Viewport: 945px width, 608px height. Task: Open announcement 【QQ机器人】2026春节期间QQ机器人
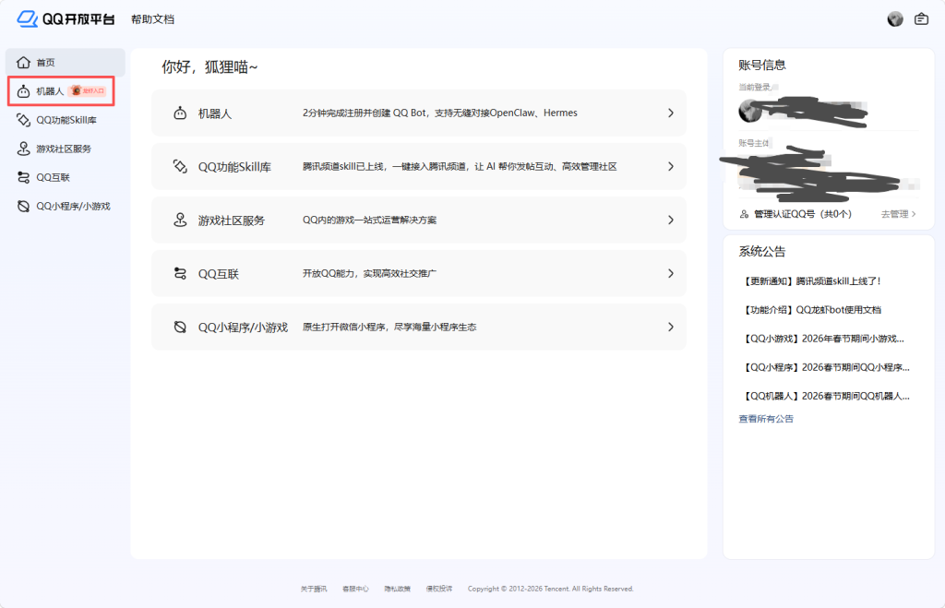(826, 396)
